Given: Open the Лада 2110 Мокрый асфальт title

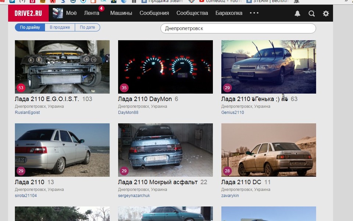Looking at the screenshot, I should coord(158,182).
